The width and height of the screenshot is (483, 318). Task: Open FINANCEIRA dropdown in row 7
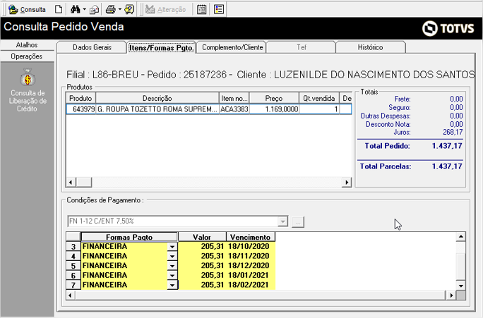tap(172, 285)
